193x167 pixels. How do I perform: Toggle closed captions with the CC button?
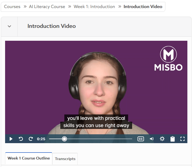point(141,139)
